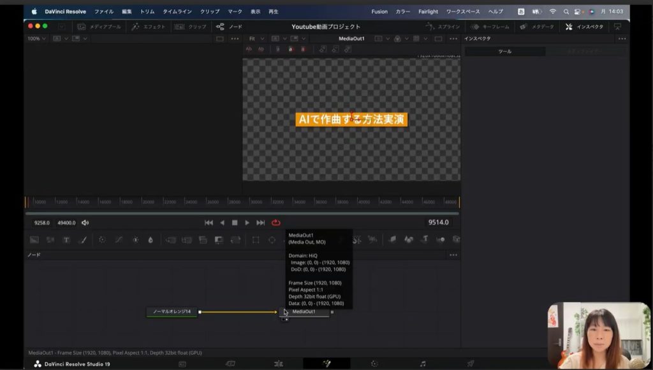Go to the Deliver page rocket icon
This screenshot has height=370, width=653.
click(470, 364)
